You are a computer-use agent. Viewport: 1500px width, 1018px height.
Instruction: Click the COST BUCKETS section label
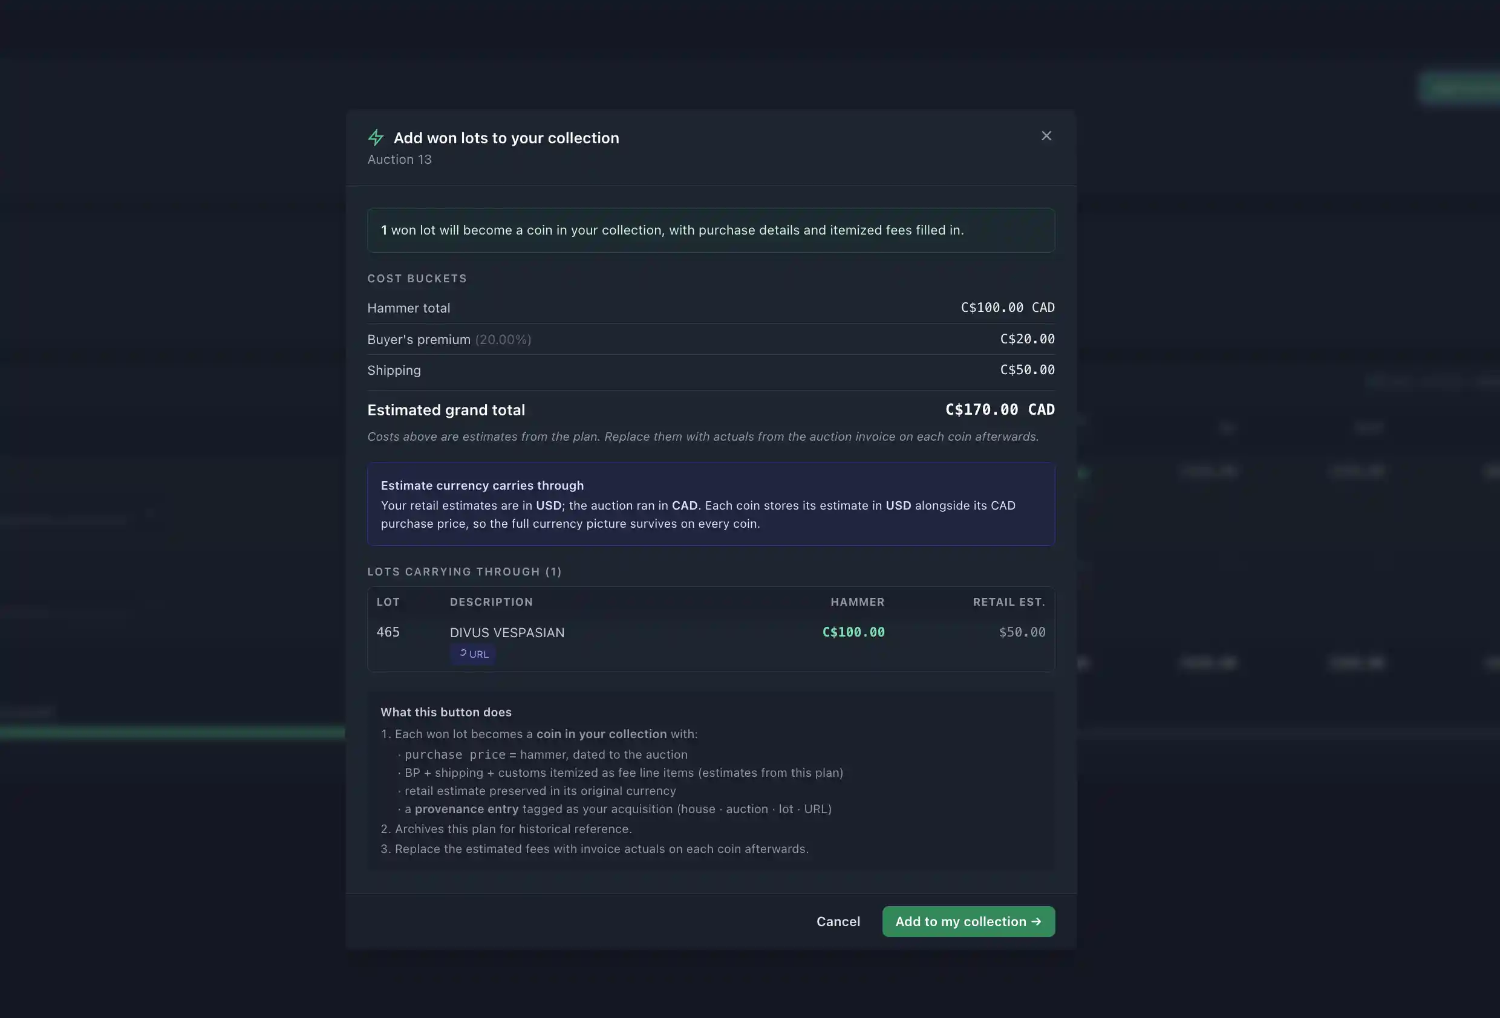pos(417,279)
